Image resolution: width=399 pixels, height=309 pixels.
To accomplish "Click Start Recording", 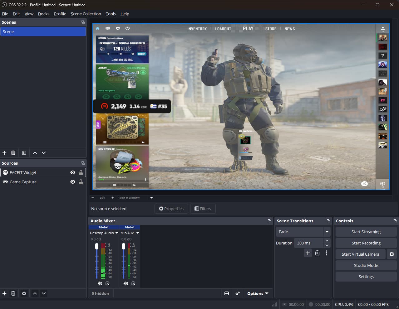I will (366, 243).
